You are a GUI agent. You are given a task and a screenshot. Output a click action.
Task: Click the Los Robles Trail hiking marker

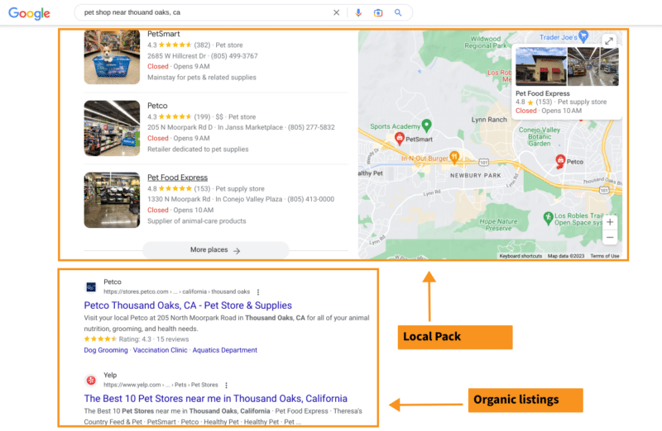(548, 218)
